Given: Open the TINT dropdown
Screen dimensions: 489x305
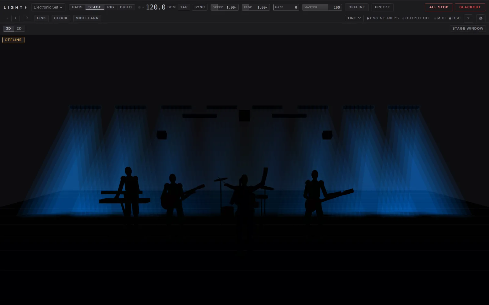Looking at the screenshot, I should tap(354, 18).
